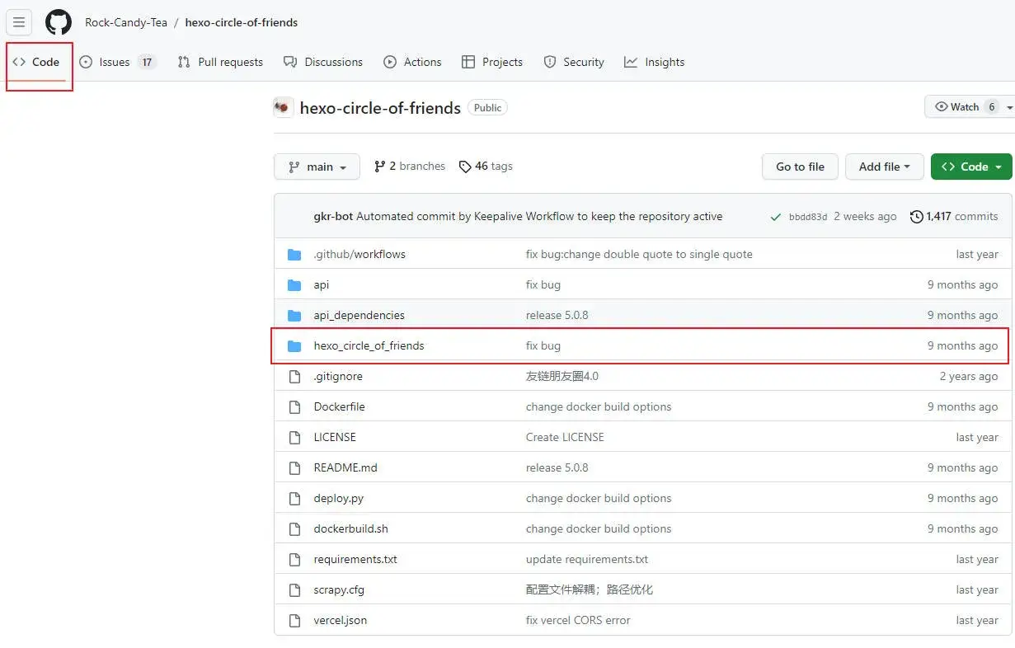Image resolution: width=1015 pixels, height=648 pixels.
Task: Click the file icon beside .gitignore
Action: coord(294,377)
